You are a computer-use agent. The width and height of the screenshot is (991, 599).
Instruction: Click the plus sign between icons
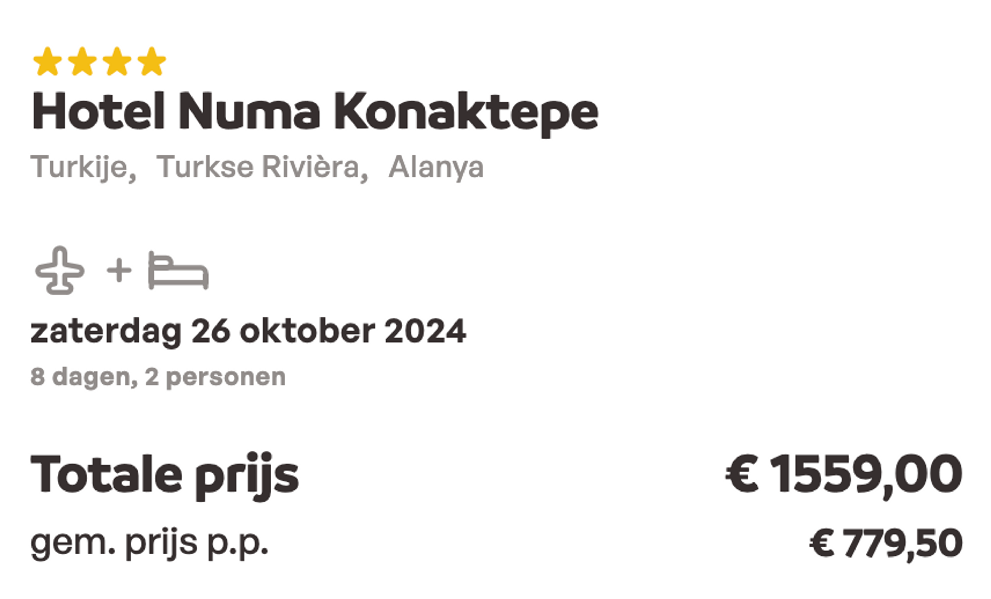tap(119, 271)
